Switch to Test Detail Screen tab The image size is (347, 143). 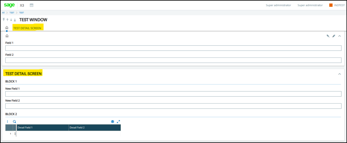click(x=27, y=28)
